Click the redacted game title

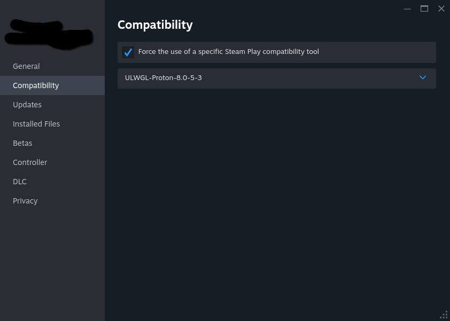click(48, 34)
